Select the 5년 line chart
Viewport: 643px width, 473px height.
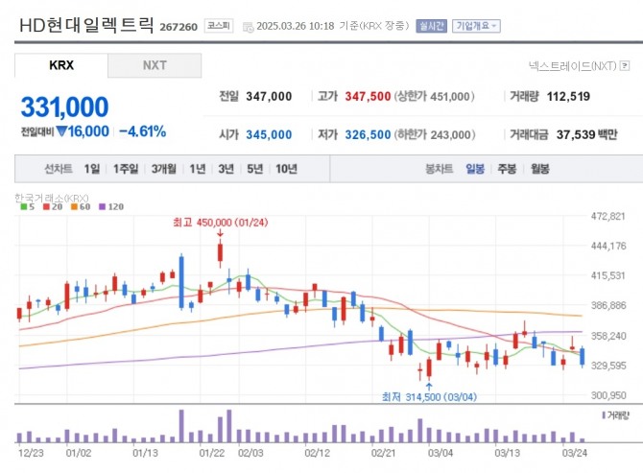tap(254, 169)
